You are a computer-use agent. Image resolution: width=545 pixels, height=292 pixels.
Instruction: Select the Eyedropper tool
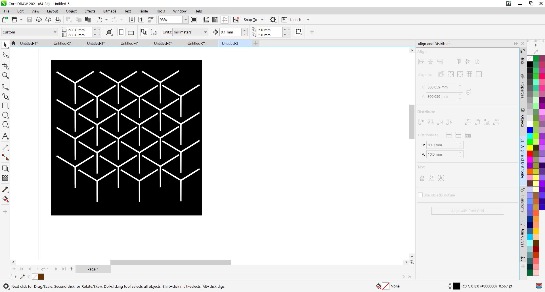5,189
